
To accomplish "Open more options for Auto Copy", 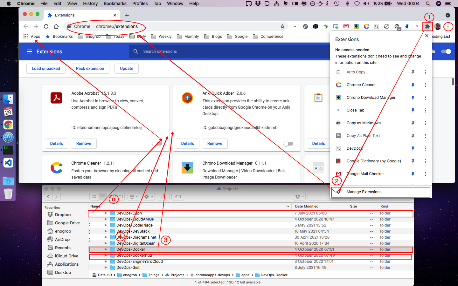I will point(426,72).
